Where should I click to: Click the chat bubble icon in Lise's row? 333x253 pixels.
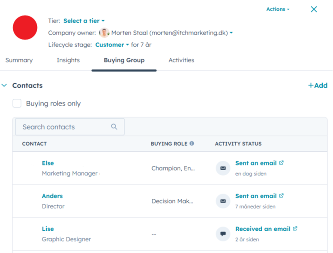pos(223,234)
